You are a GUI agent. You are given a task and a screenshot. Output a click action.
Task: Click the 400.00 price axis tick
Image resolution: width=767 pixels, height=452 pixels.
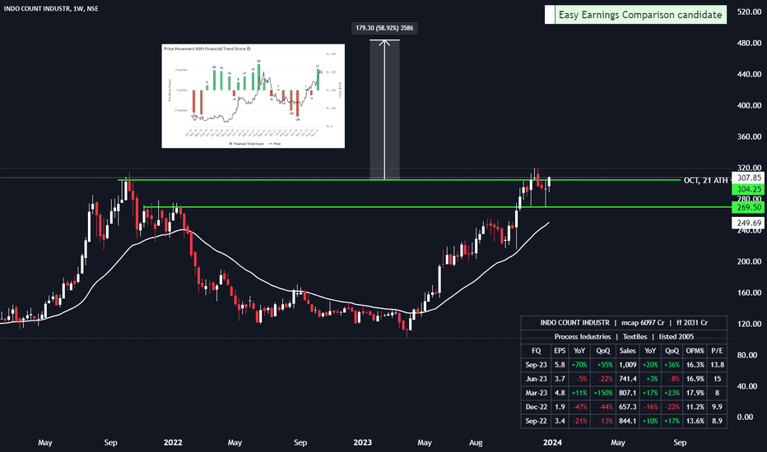click(x=749, y=105)
